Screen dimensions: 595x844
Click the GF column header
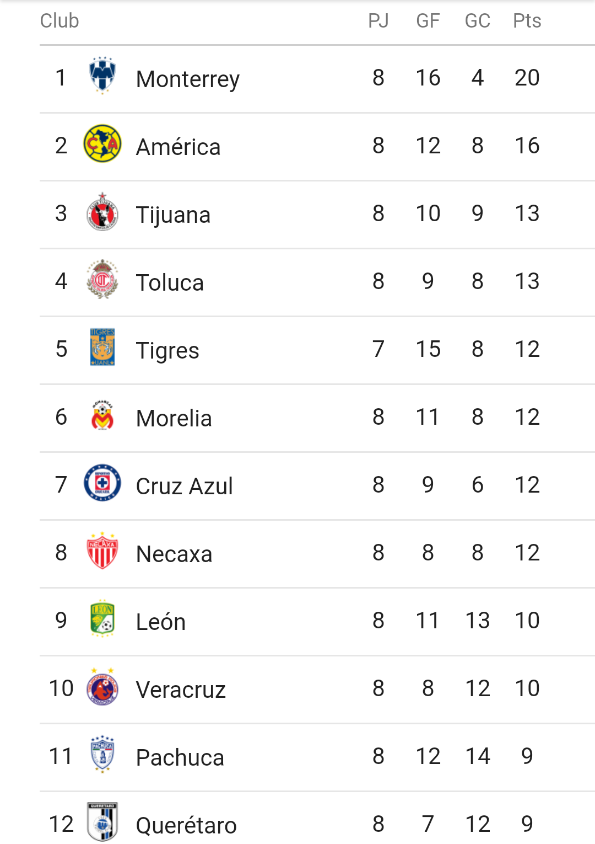428,21
